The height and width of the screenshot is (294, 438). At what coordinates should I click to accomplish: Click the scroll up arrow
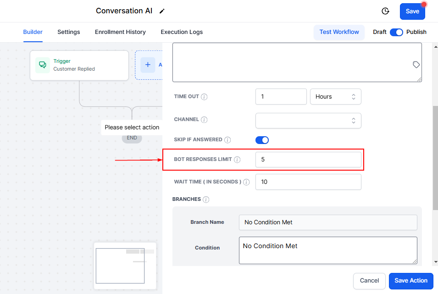coord(436,47)
